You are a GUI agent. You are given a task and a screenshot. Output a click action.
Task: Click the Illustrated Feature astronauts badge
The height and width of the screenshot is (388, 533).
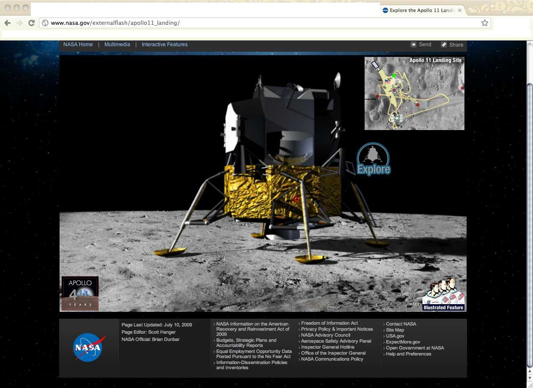[x=443, y=294]
